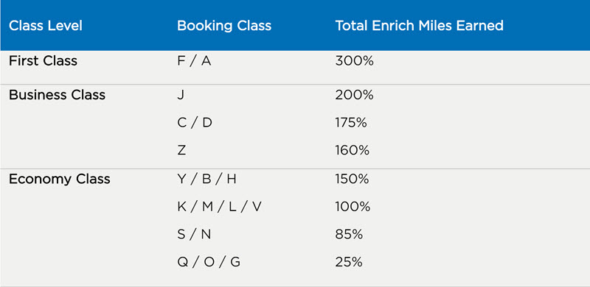Click the F / A booking class cell
The image size is (590, 287).
pyautogui.click(x=194, y=61)
